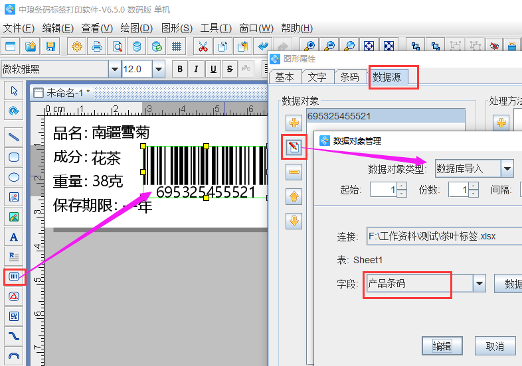This screenshot has height=366, width=522.
Task: Open print via printer toolbar icon
Action: click(x=97, y=46)
